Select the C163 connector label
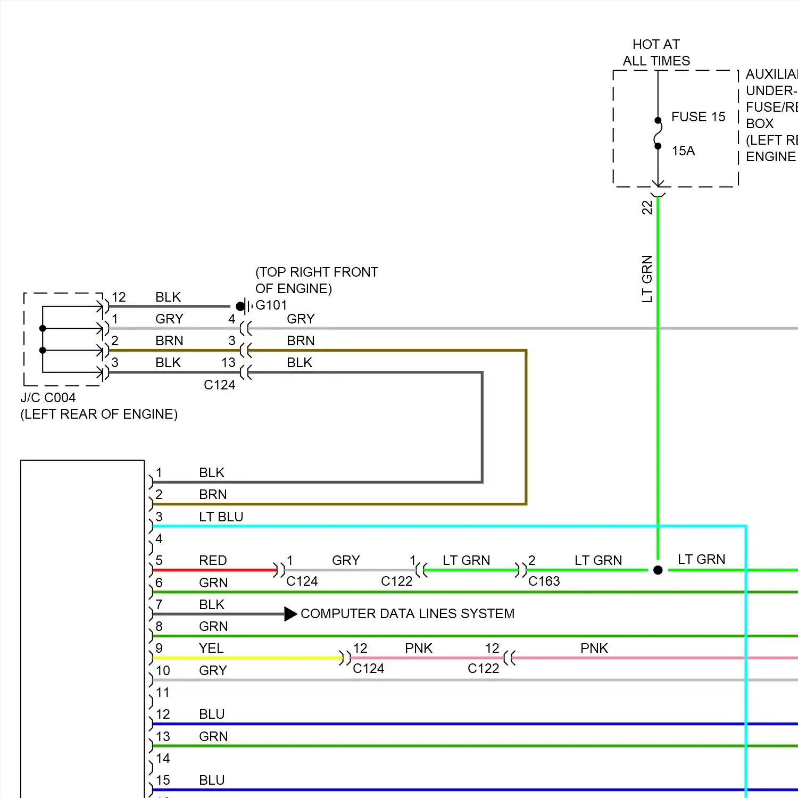The height and width of the screenshot is (798, 798). [544, 581]
